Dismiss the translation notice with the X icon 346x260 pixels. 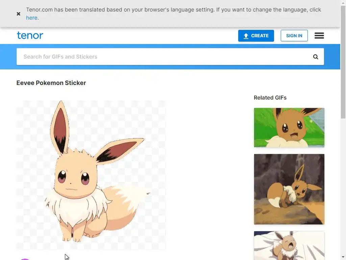point(19,14)
